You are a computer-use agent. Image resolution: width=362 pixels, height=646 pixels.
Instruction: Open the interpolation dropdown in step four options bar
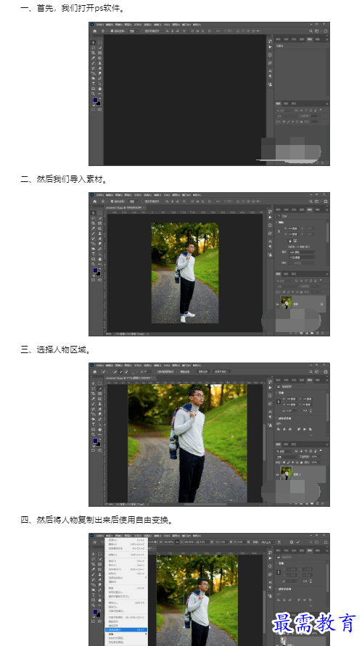coord(268,542)
